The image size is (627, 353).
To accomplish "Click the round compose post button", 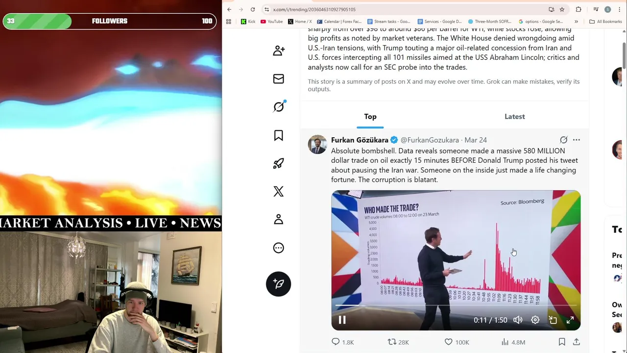I will 278,284.
